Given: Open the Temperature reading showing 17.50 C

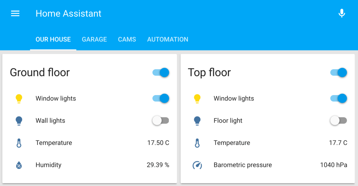Looking at the screenshot, I should [158, 143].
